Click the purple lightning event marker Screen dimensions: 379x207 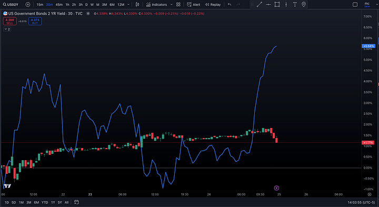[x=276, y=188]
